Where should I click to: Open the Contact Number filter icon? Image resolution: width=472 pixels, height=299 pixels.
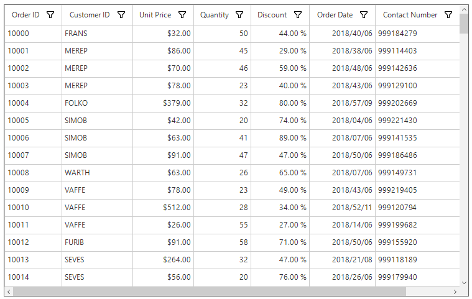[448, 15]
